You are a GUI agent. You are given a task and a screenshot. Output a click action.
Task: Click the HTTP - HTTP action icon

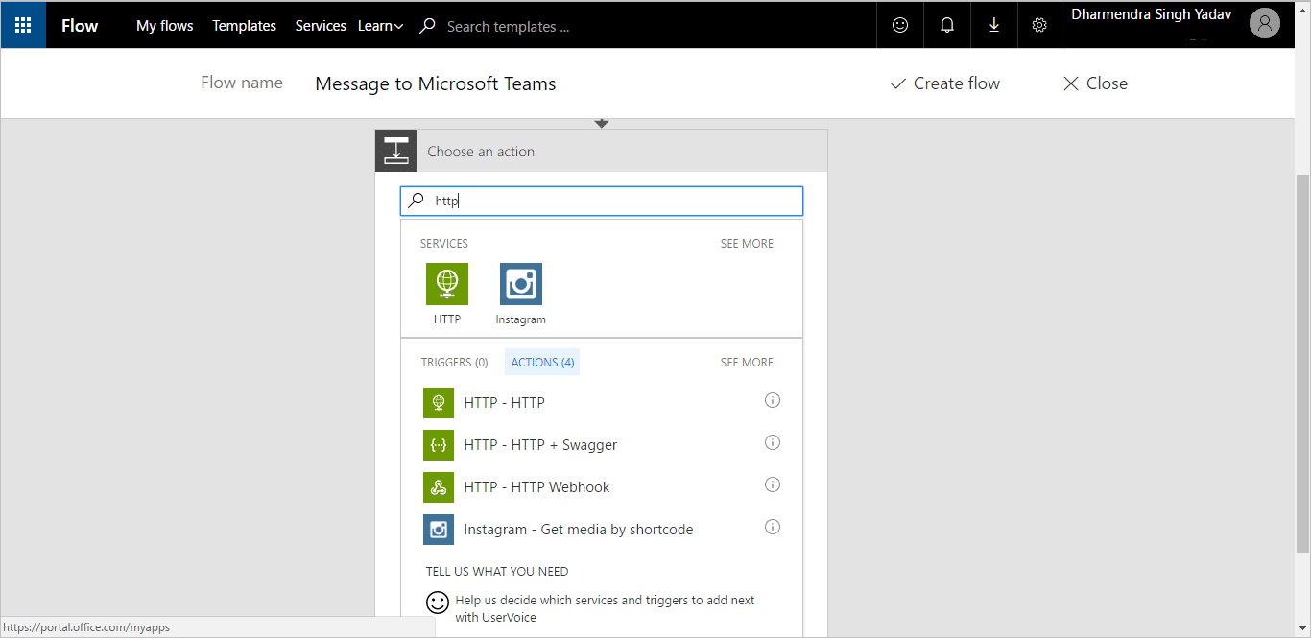[439, 403]
